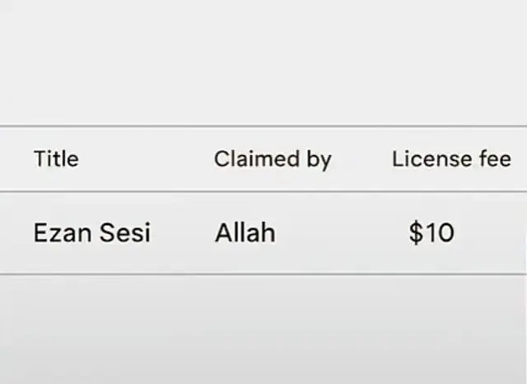
Task: Click the Title column header
Action: click(x=56, y=158)
